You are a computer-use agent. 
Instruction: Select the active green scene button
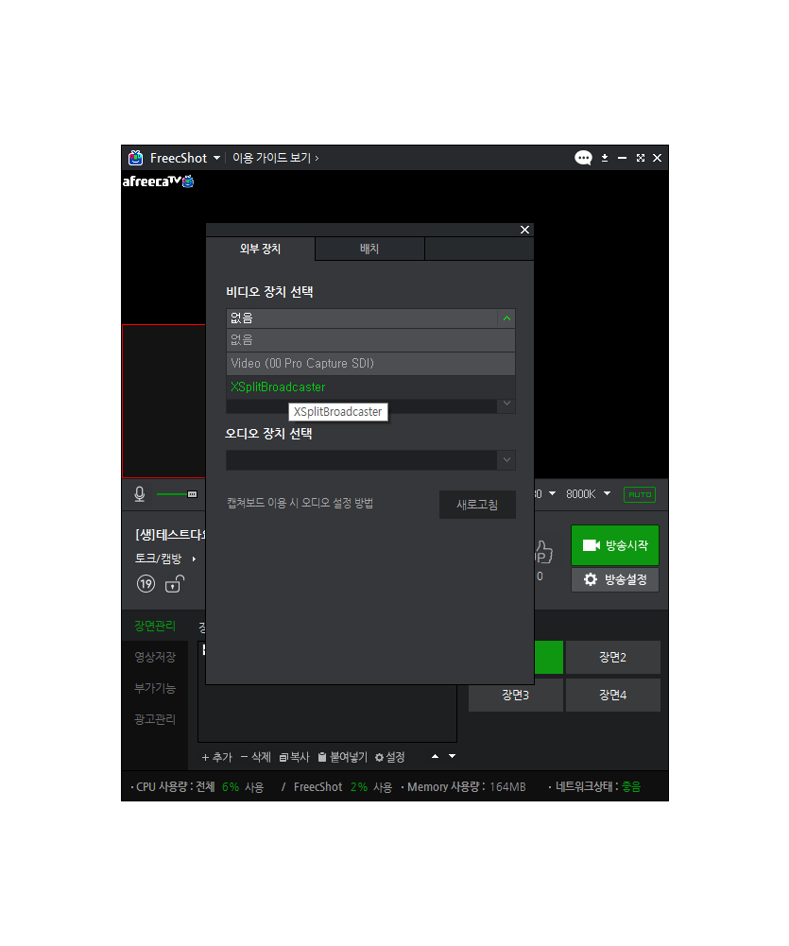coord(548,657)
